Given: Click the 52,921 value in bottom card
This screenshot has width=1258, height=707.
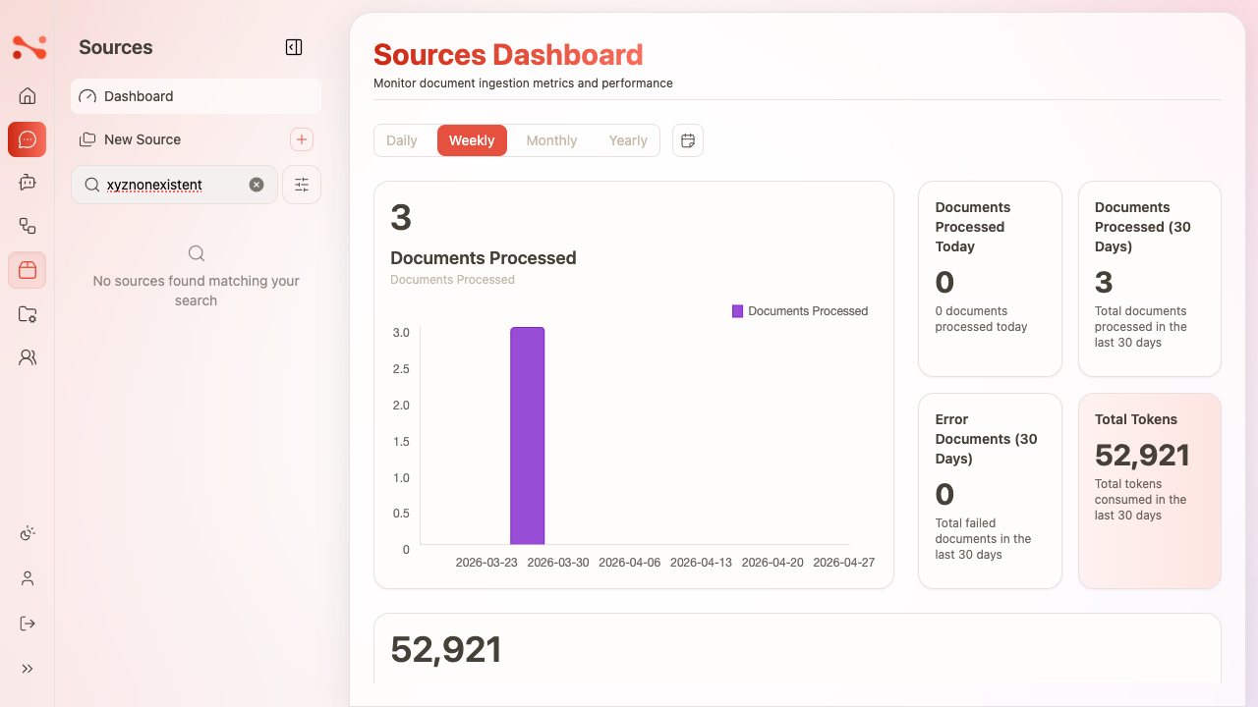Looking at the screenshot, I should [x=446, y=650].
